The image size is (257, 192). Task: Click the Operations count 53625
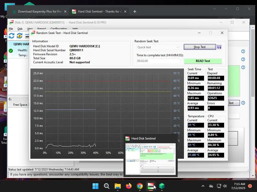pyautogui.click(x=216, y=98)
